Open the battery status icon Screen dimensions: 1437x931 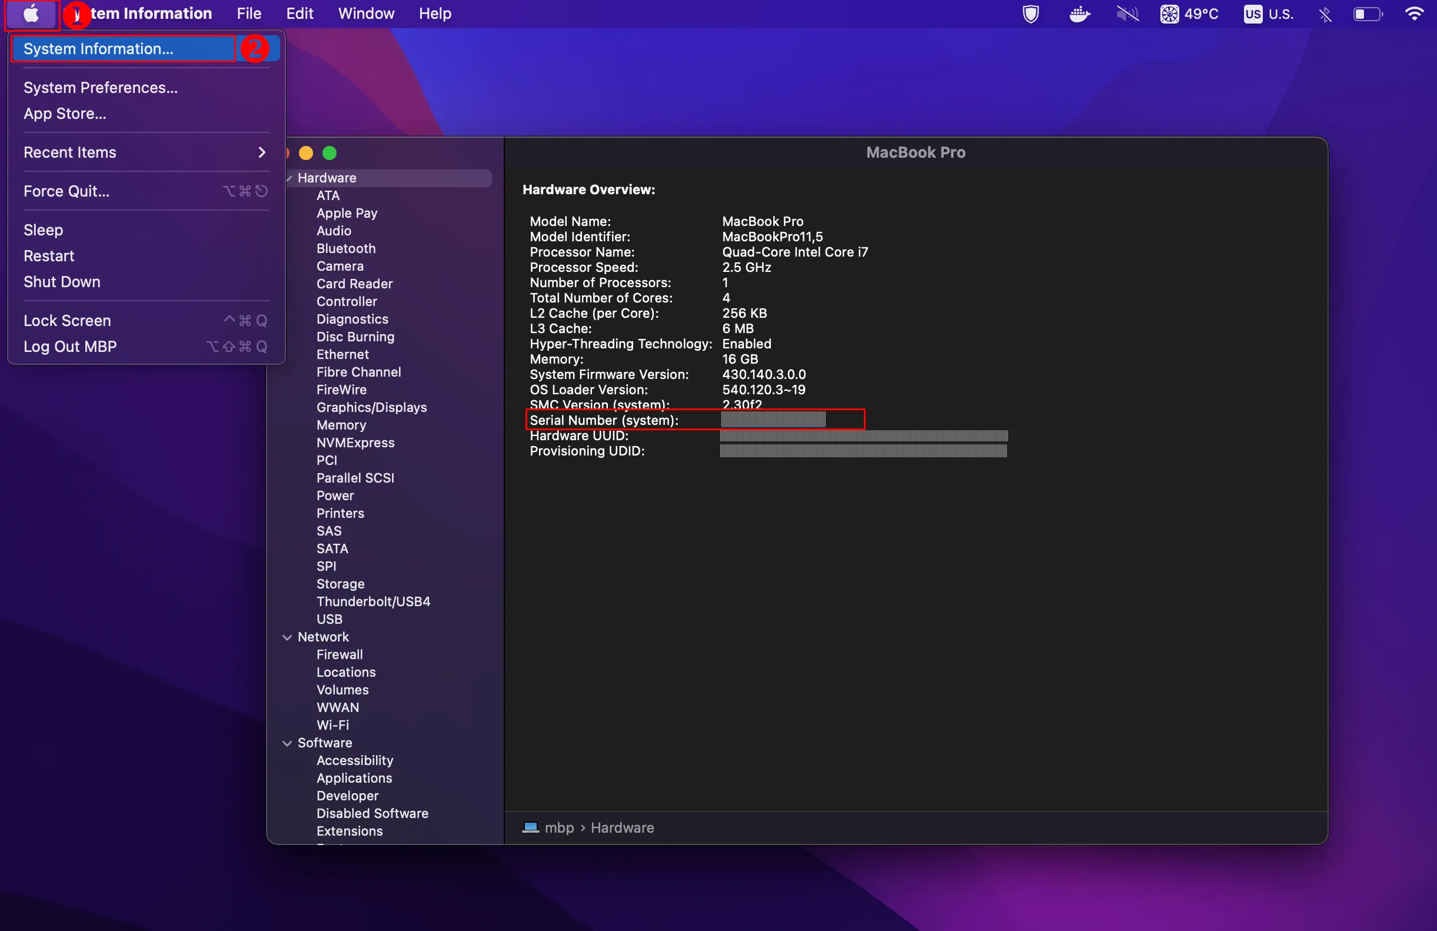[1367, 14]
